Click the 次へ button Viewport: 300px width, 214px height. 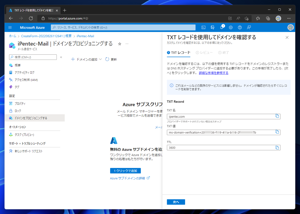176,202
